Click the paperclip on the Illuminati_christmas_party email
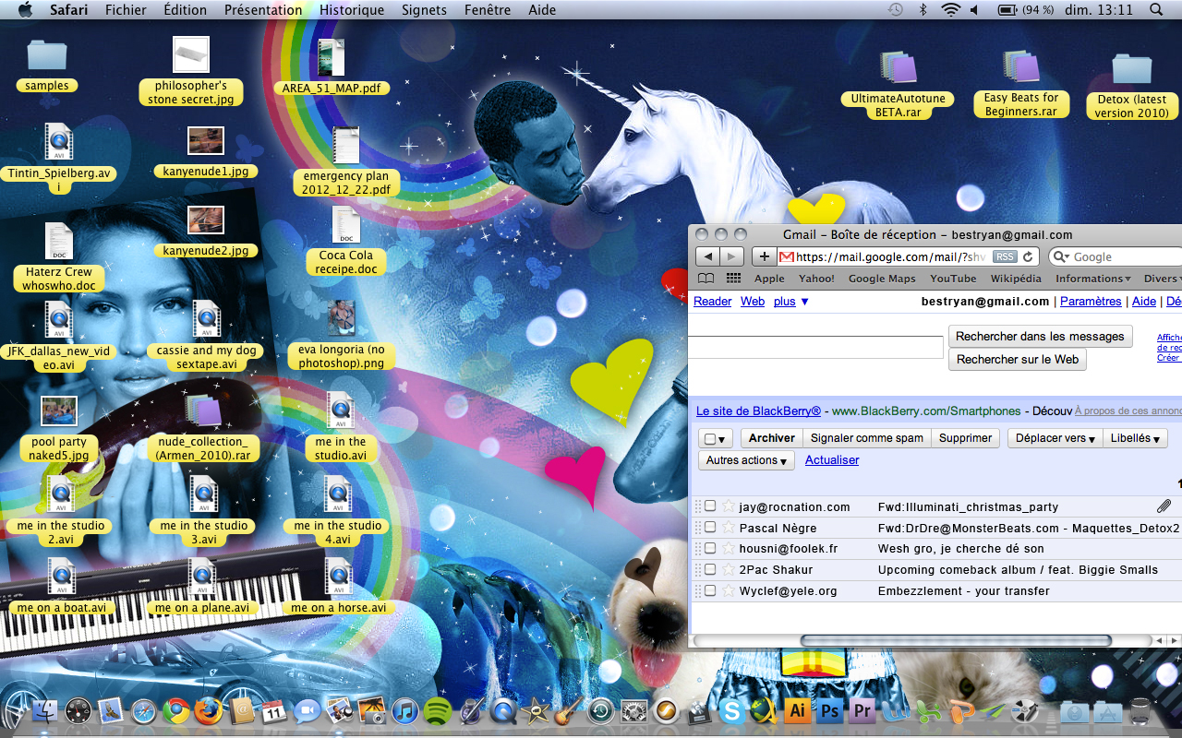 (1164, 506)
